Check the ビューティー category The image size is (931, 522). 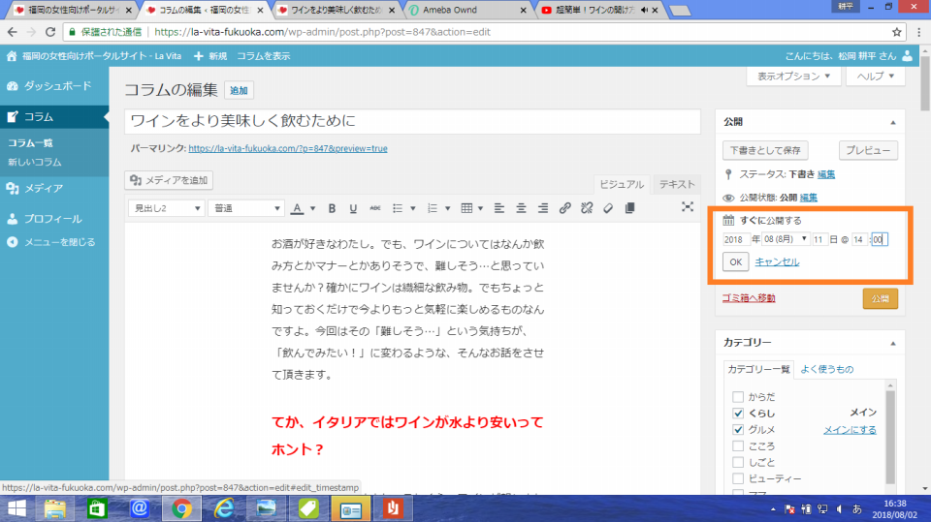738,478
